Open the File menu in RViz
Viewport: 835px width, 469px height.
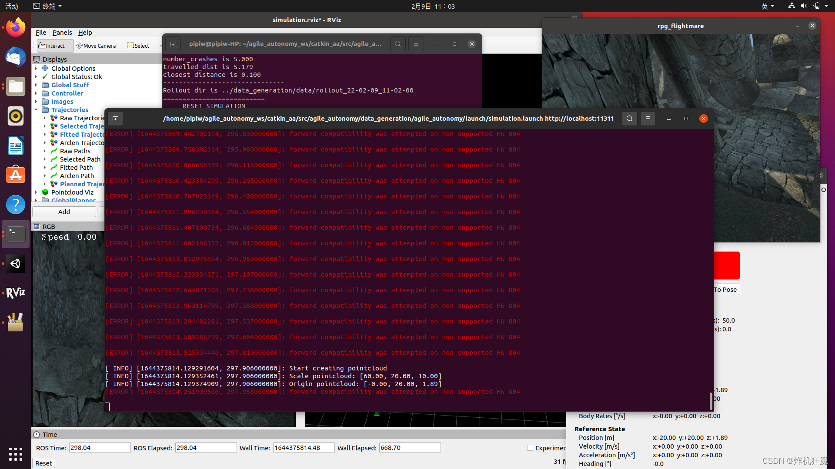point(41,33)
